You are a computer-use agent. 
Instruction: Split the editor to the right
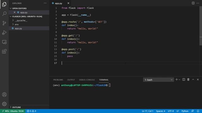click(193, 3)
